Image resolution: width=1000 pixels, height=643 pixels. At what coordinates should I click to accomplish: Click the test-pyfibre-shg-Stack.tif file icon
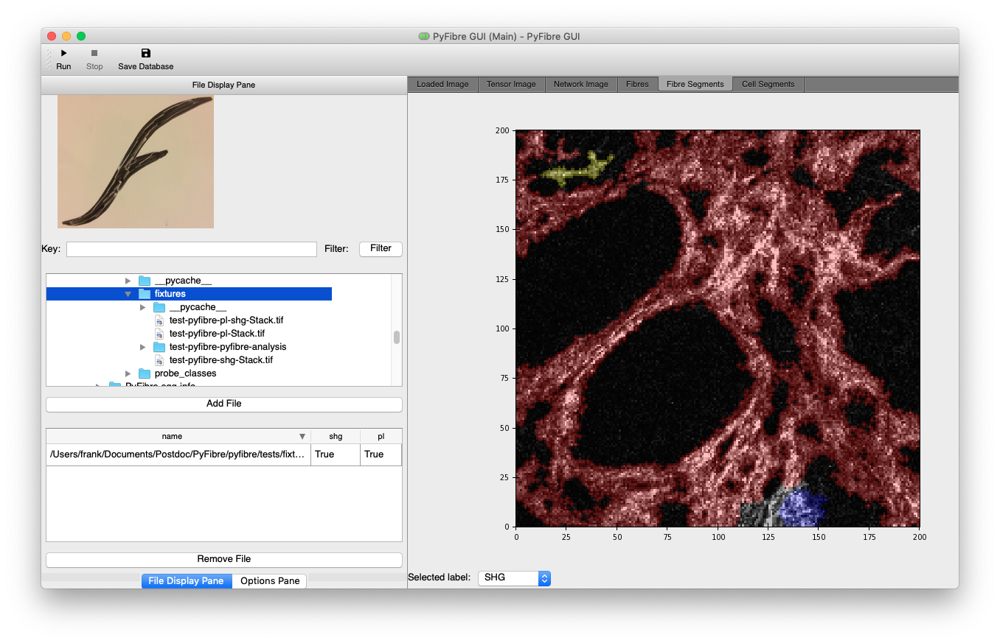click(159, 360)
